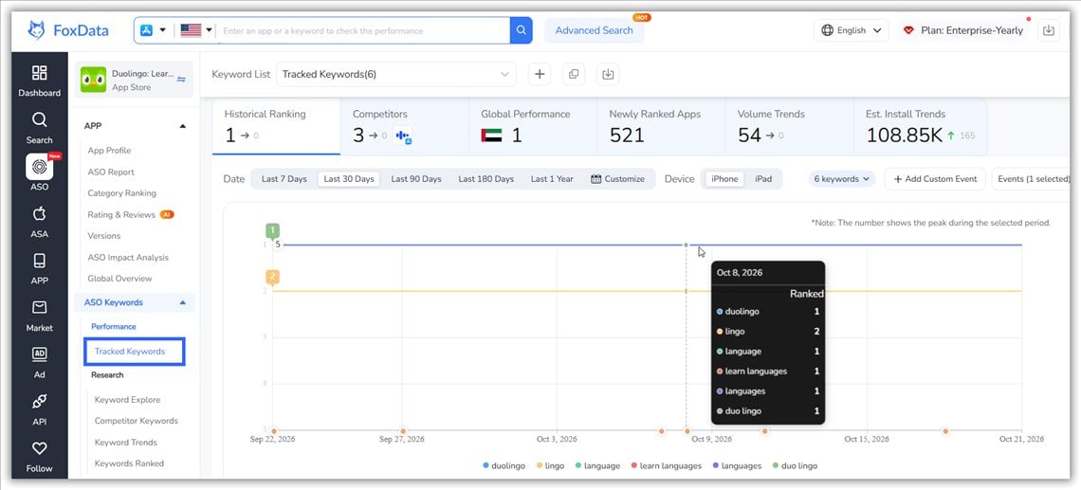Click the orange peak marker labeled 2
Viewport: 1081px width, 490px height.
(273, 277)
